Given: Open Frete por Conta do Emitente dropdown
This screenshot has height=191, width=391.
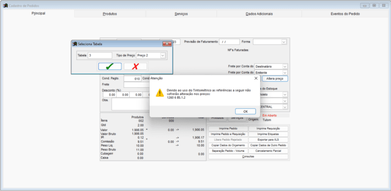Looking at the screenshot, I should click(285, 73).
